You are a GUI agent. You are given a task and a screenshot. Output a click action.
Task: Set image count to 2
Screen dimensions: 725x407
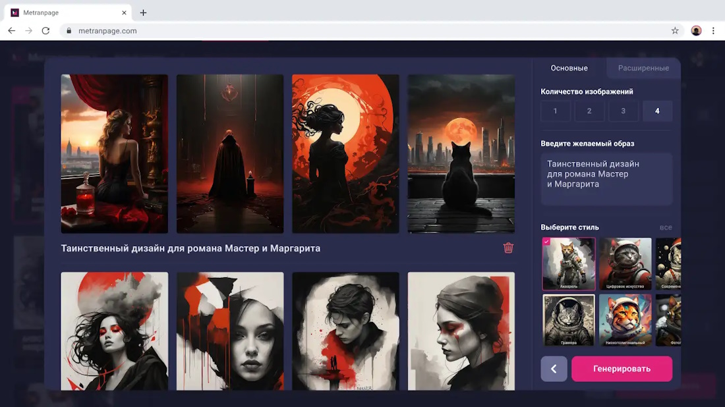coord(589,111)
